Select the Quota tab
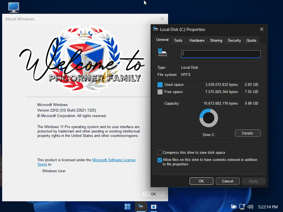The image size is (283, 212). click(x=251, y=40)
